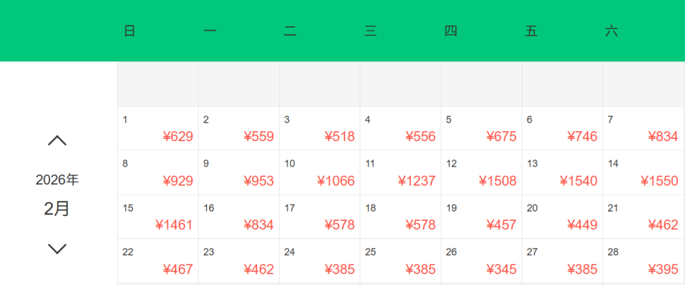Choose February 11 at ¥1237

point(400,173)
